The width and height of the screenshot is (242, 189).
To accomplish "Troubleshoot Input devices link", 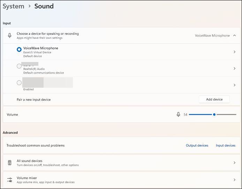I will [226, 145].
